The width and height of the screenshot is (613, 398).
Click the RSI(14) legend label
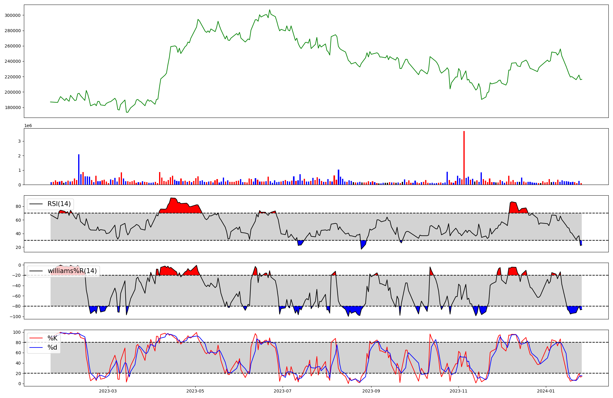(59, 204)
